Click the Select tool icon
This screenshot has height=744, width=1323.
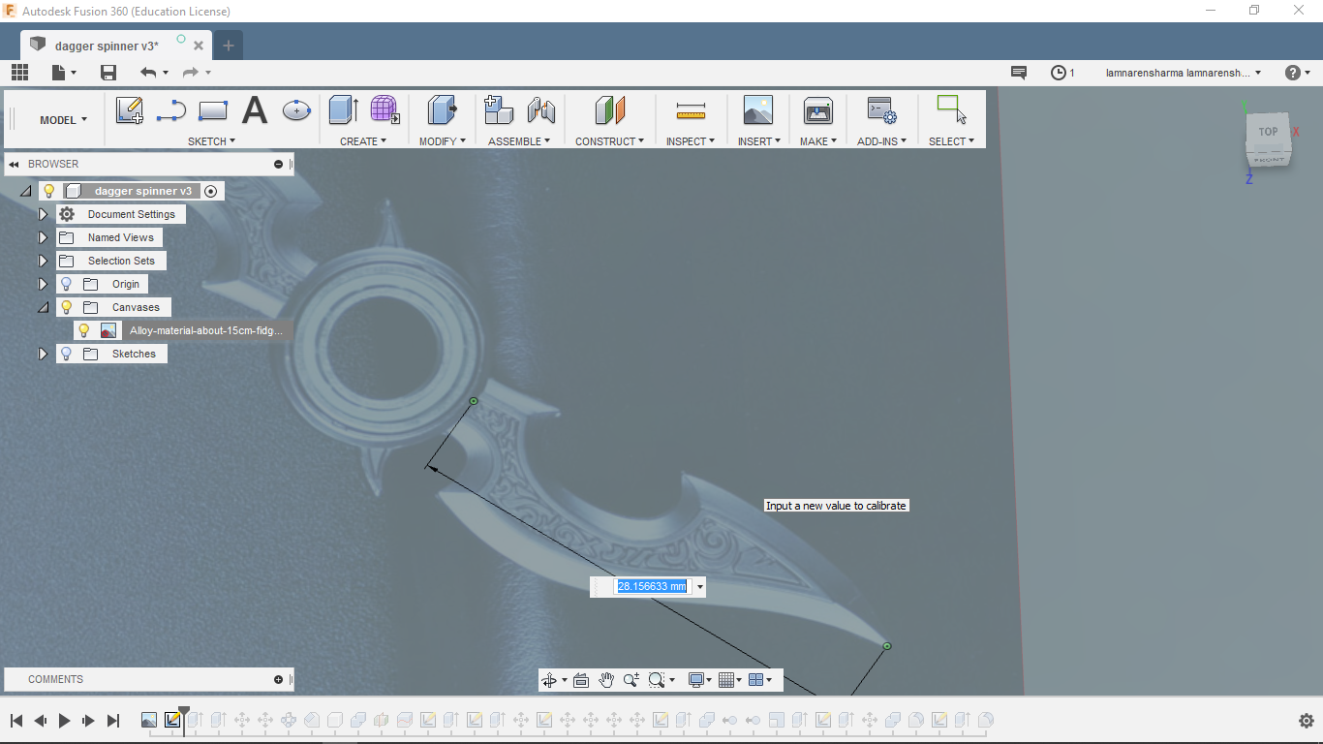(952, 110)
